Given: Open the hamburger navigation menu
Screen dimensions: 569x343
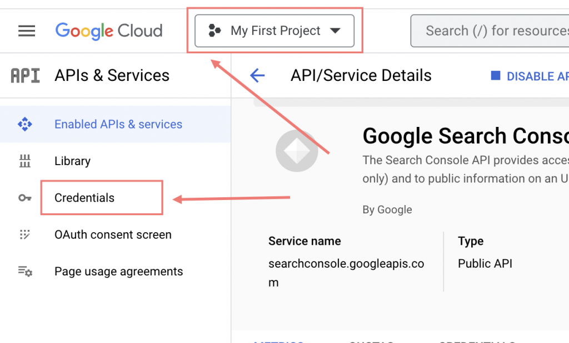Looking at the screenshot, I should click(x=27, y=31).
